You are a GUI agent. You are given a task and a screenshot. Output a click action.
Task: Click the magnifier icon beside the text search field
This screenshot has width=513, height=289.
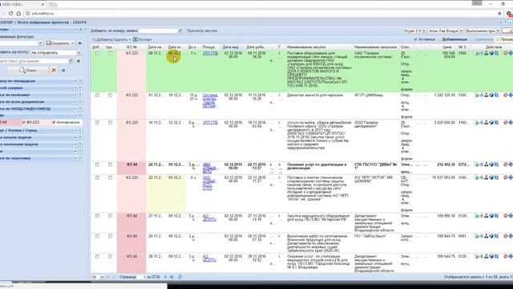coord(71,61)
